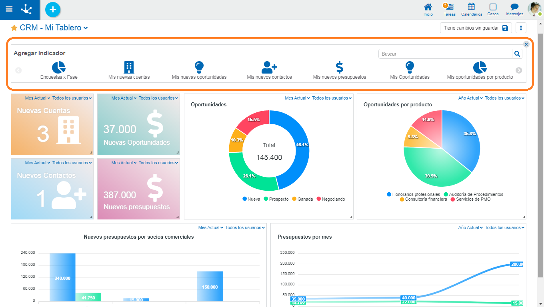The image size is (544, 307).
Task: Open Mensajes chat icon
Action: click(514, 9)
